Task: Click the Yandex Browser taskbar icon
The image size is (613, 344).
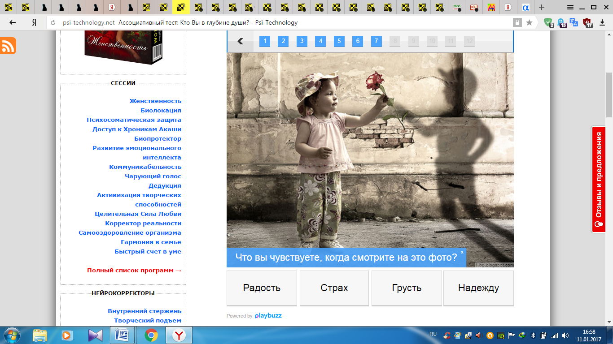Action: [x=179, y=335]
